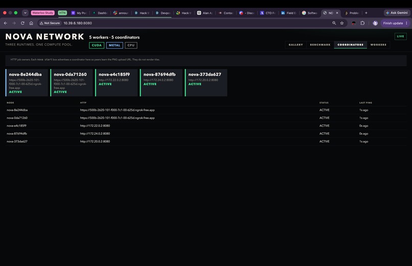412x266 pixels.
Task: Click nova-8e244dba in the node table
Action: pyautogui.click(x=17, y=110)
